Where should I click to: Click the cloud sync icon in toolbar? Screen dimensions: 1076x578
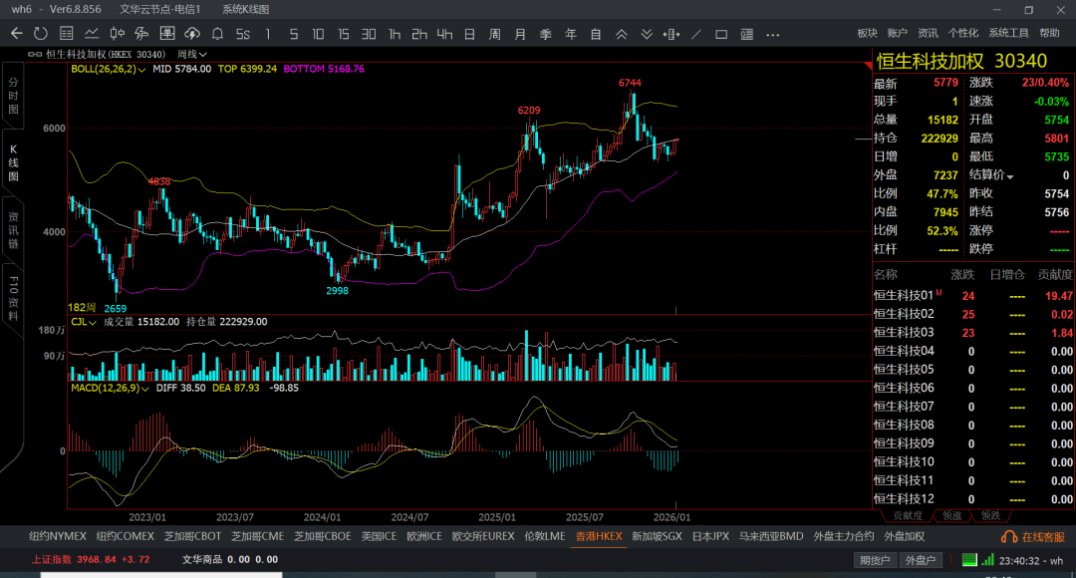191,34
